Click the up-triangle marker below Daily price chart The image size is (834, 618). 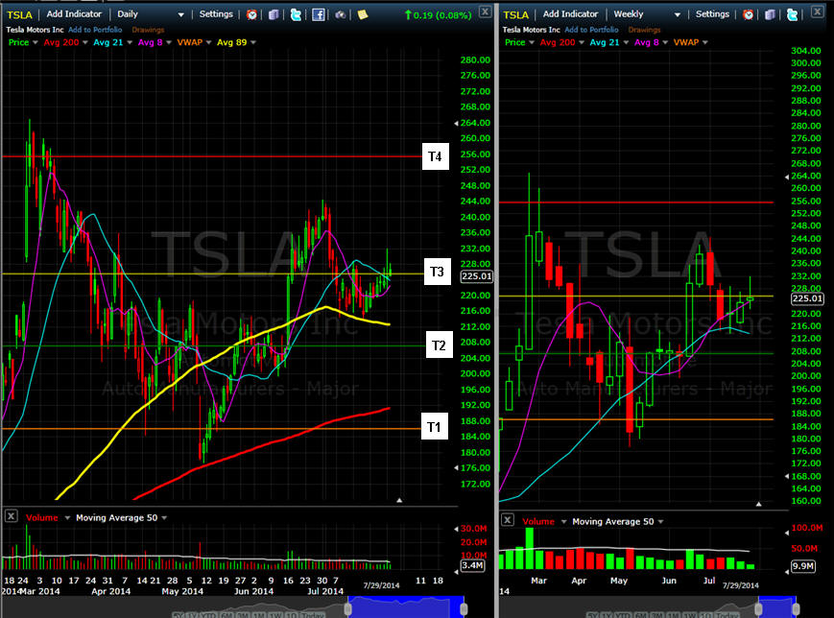[x=399, y=500]
